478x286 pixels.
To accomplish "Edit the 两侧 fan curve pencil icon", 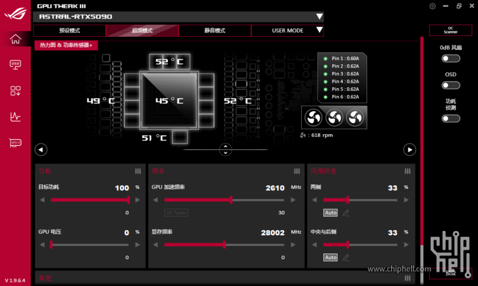I will (x=346, y=213).
